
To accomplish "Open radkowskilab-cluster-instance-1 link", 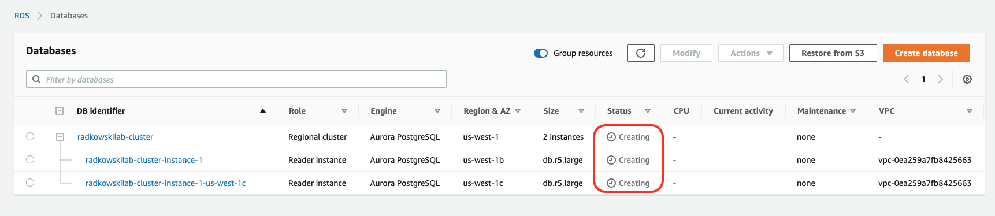I will [x=144, y=160].
